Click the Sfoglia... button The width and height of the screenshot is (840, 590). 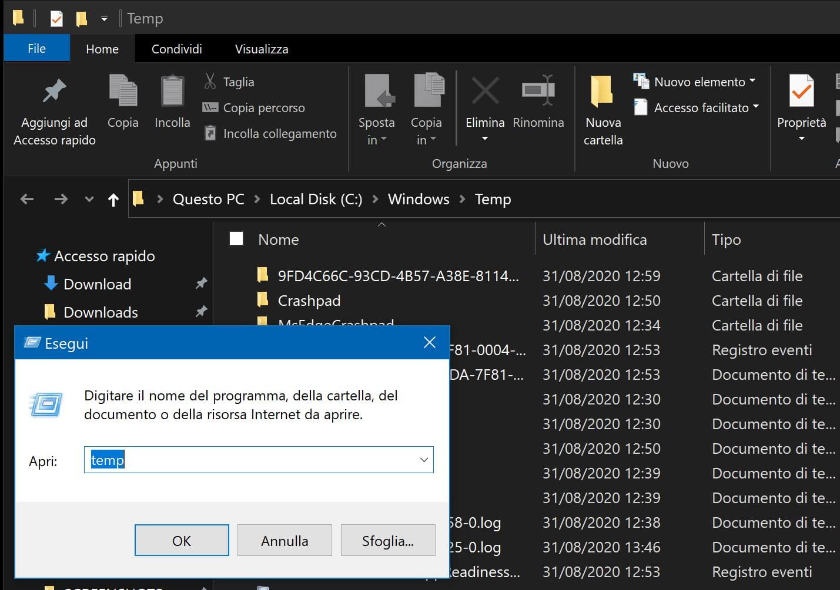click(x=387, y=541)
